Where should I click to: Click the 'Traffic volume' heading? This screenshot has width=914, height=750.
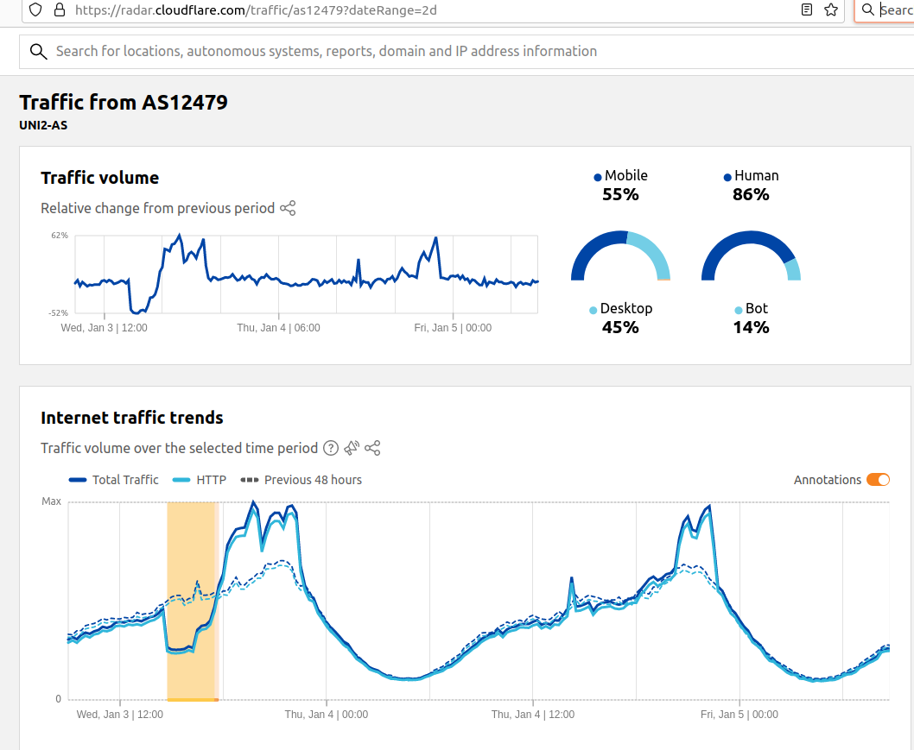[x=99, y=178]
